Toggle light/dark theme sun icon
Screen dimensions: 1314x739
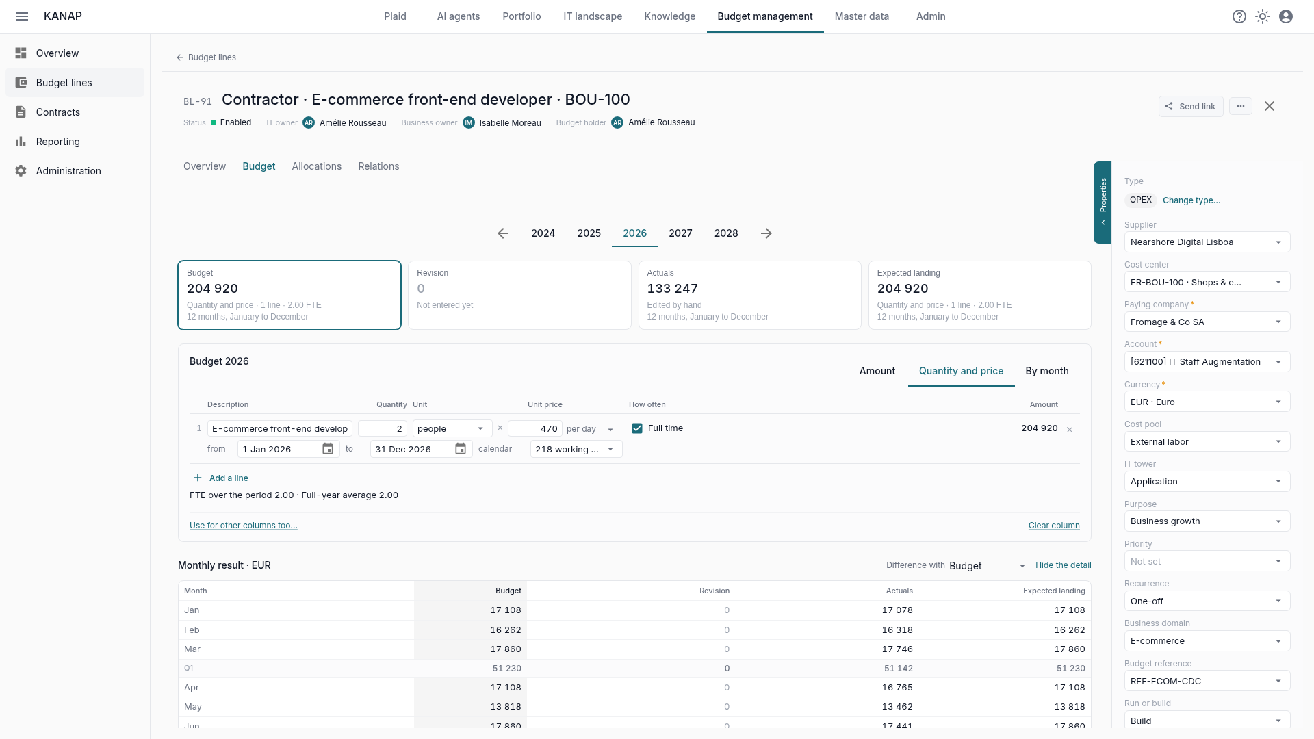[x=1263, y=16]
